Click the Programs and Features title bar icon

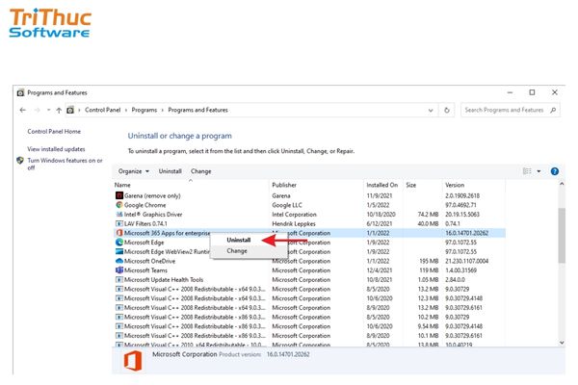tap(20, 92)
